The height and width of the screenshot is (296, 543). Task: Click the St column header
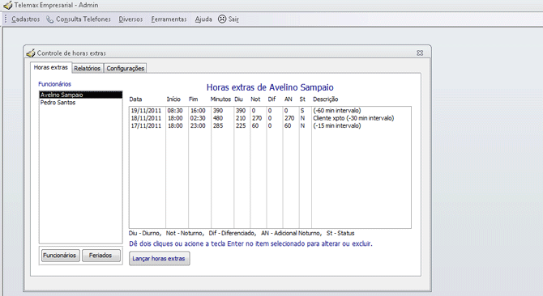(302, 99)
